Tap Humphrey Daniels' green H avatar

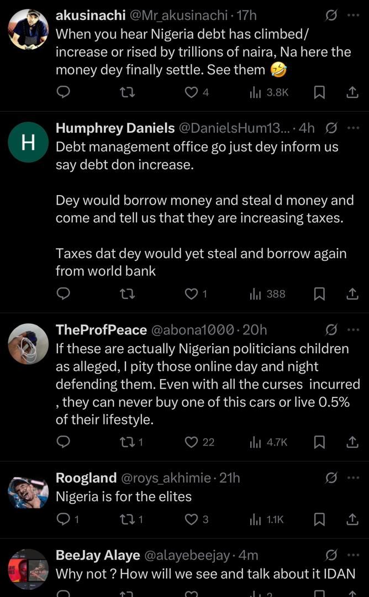tap(28, 143)
